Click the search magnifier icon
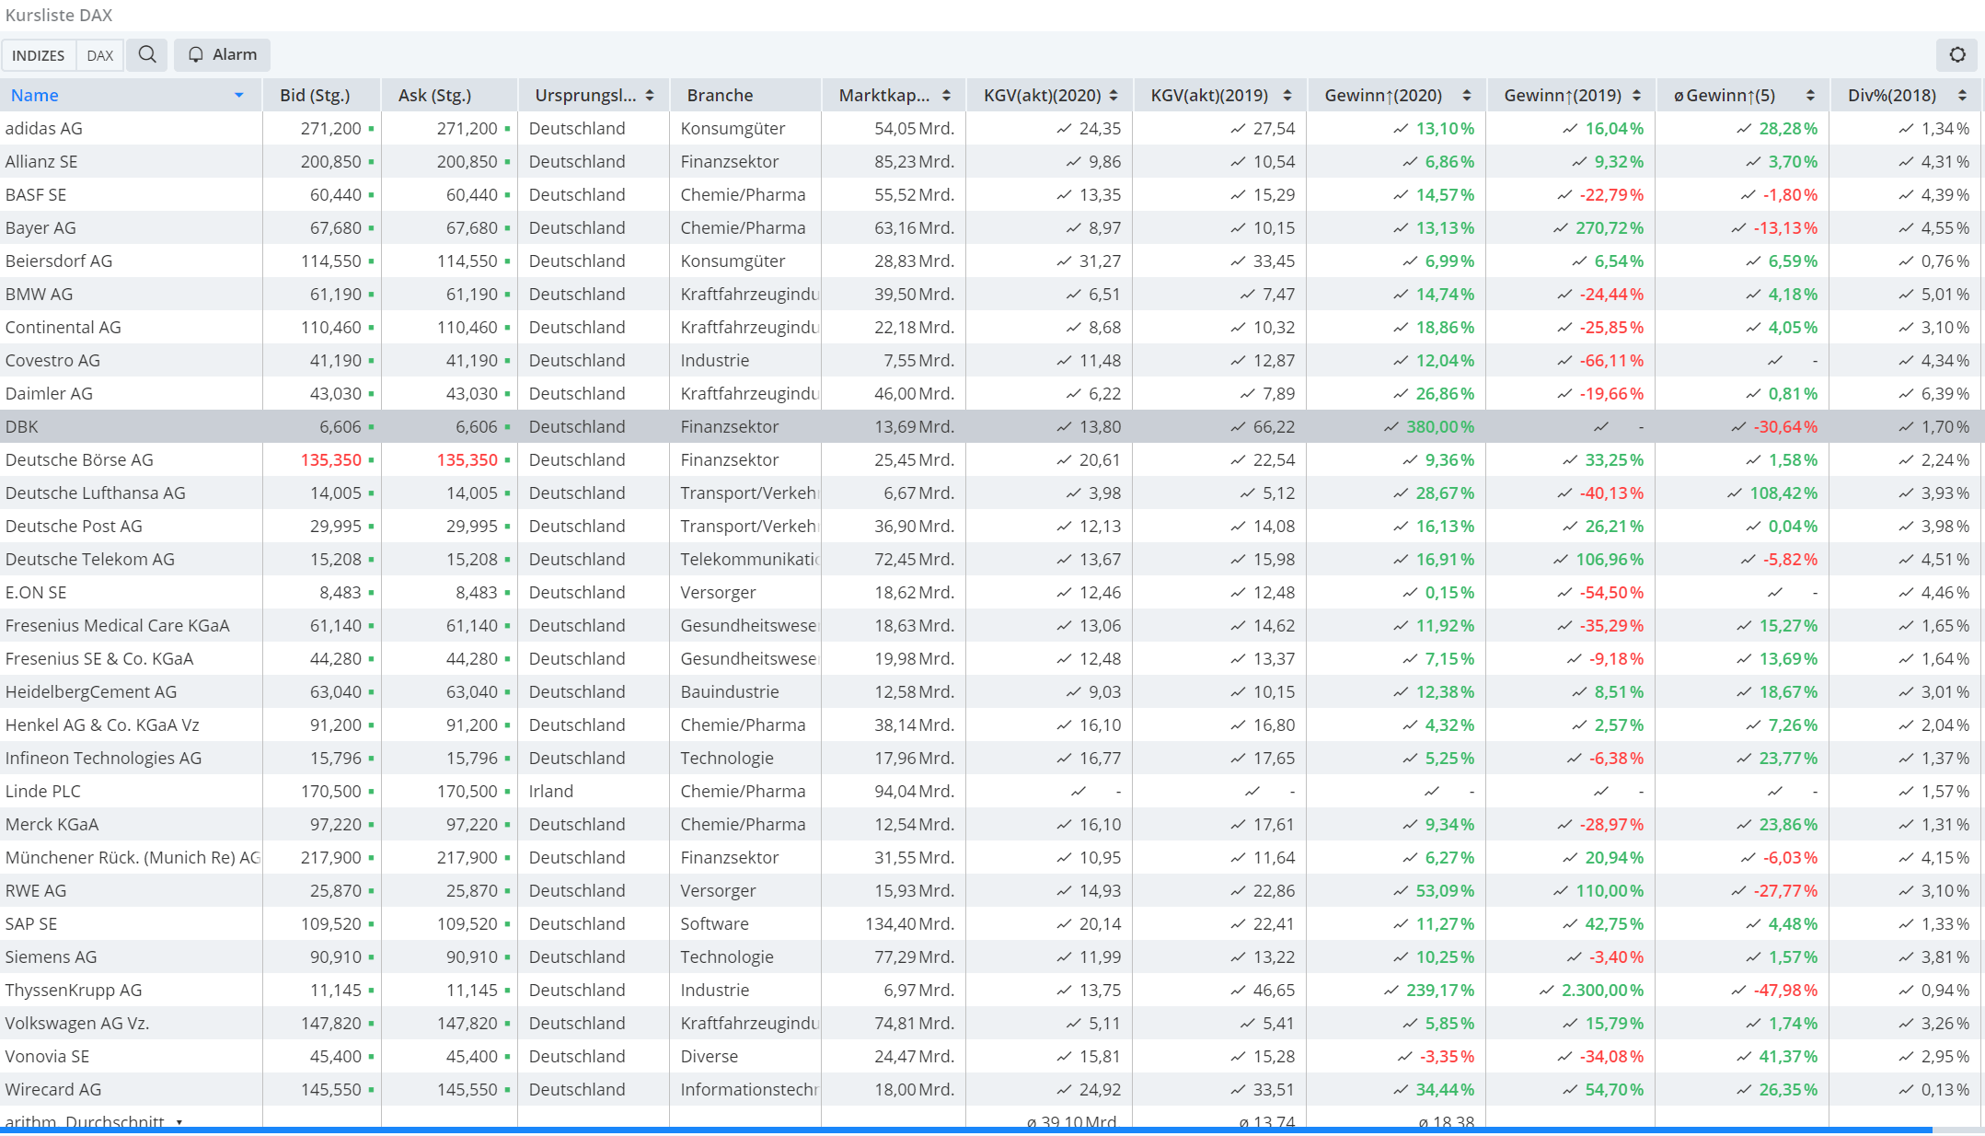The width and height of the screenshot is (1985, 1136). (147, 55)
